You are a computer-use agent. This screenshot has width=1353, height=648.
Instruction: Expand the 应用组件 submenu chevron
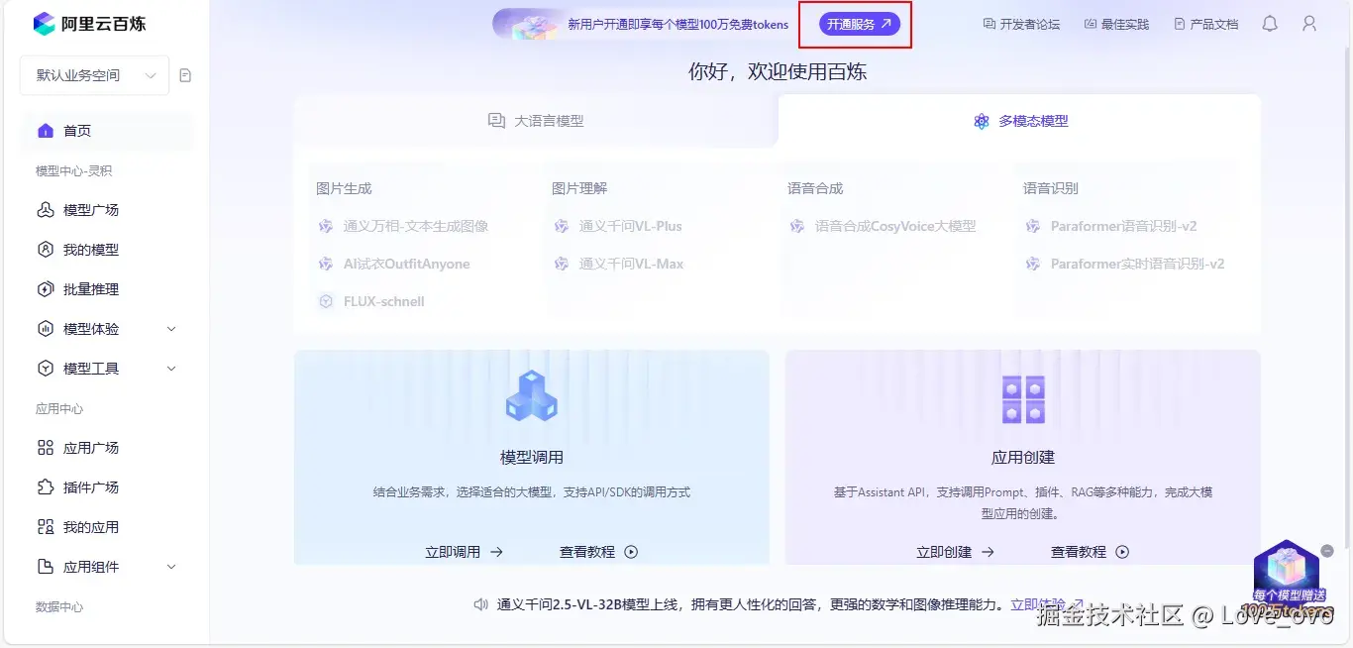(x=171, y=567)
